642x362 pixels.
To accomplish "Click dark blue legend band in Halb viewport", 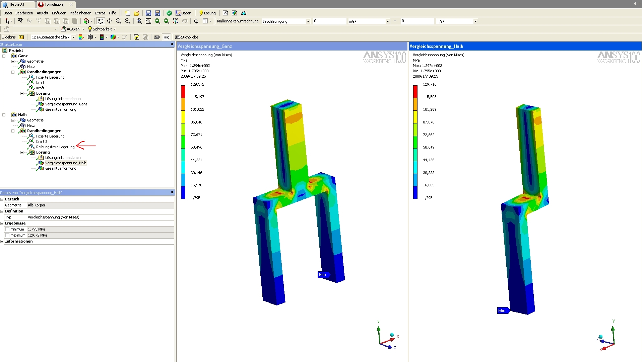I will (415, 192).
